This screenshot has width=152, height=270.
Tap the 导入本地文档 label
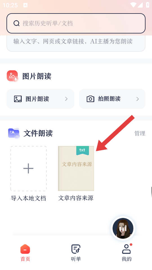[x=28, y=198]
